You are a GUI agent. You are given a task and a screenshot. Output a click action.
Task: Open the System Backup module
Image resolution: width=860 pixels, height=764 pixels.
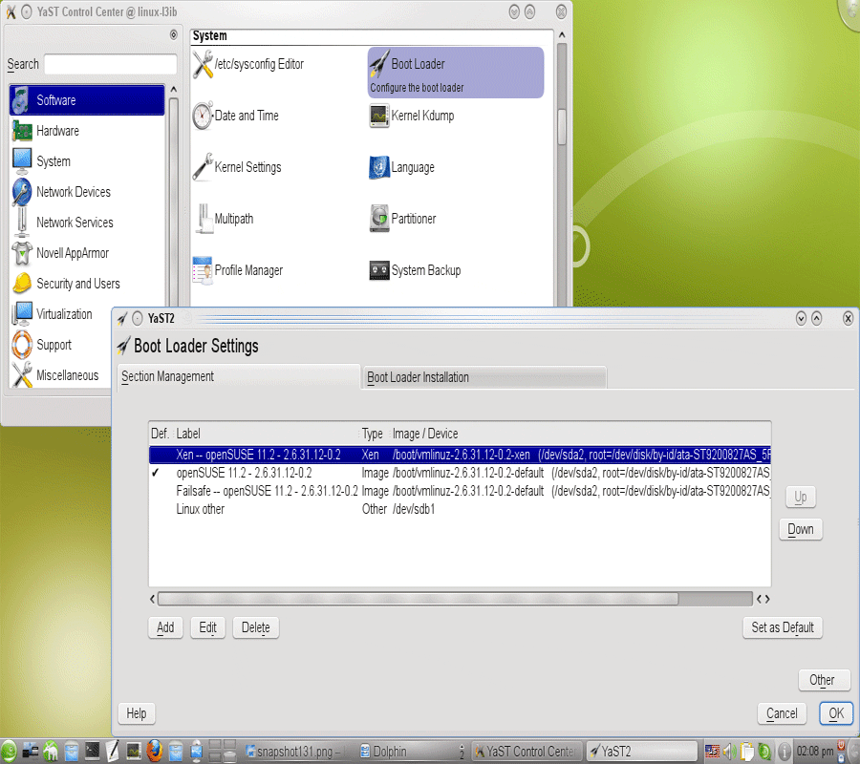click(416, 270)
